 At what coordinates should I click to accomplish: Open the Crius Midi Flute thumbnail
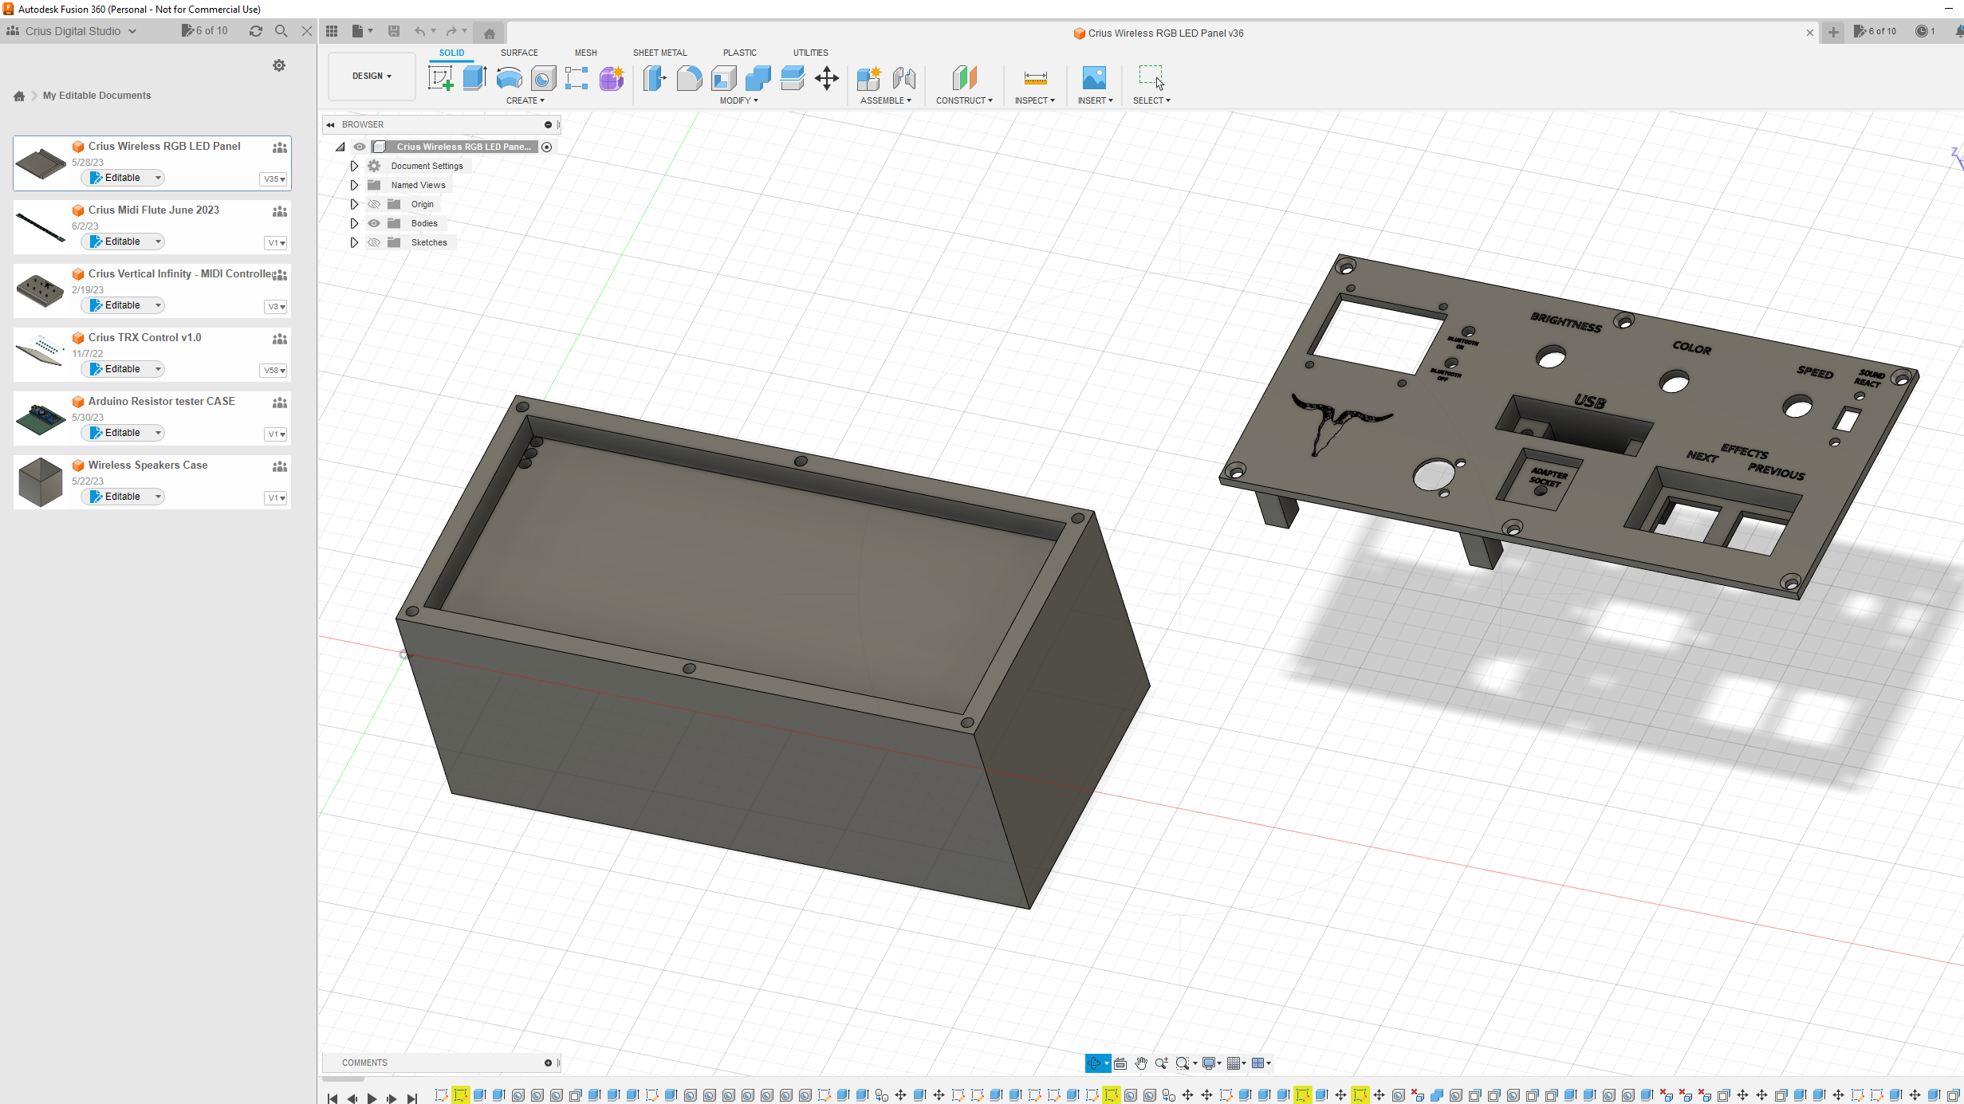(40, 227)
